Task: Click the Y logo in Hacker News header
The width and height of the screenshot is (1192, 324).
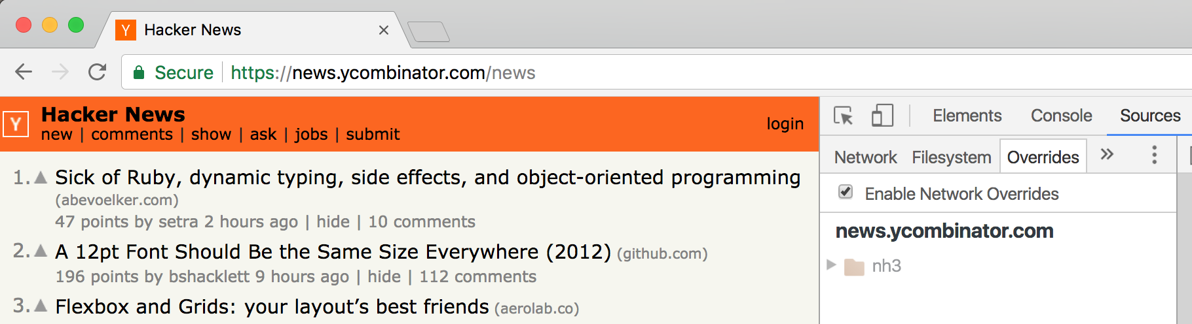Action: pyautogui.click(x=16, y=124)
